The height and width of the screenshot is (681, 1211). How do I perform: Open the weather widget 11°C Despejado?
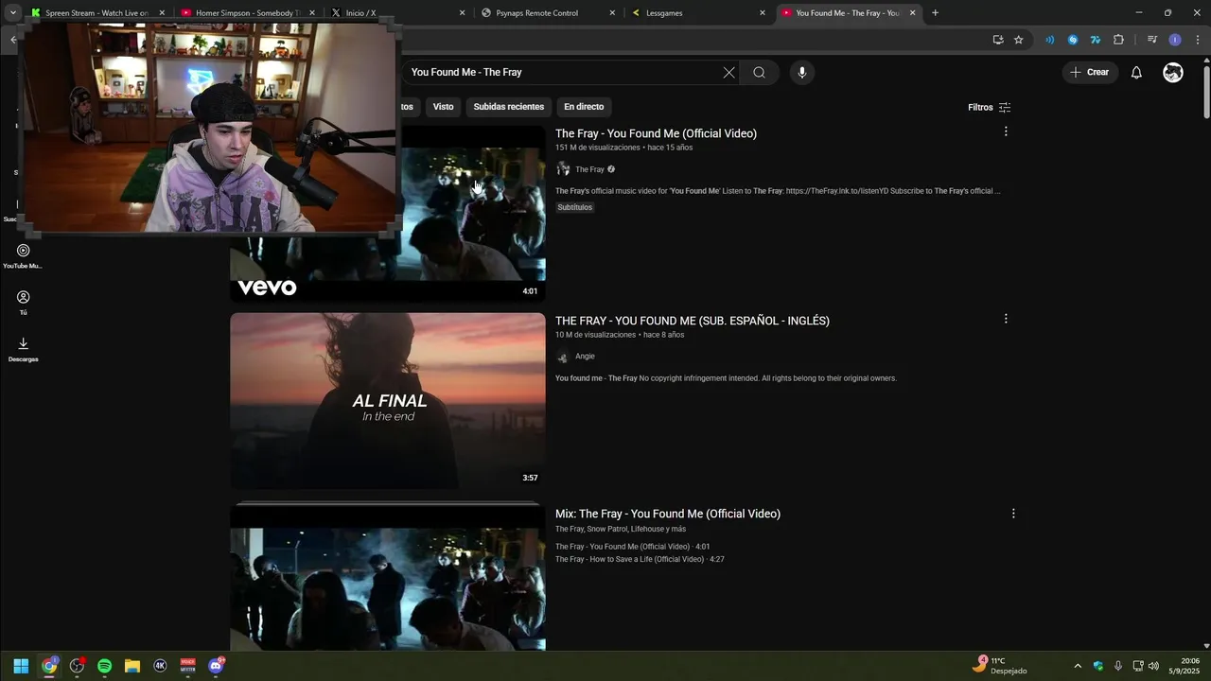click(1001, 666)
